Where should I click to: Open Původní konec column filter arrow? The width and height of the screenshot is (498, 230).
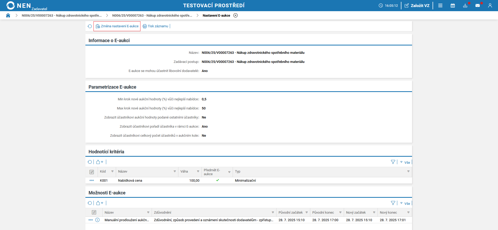340,213
